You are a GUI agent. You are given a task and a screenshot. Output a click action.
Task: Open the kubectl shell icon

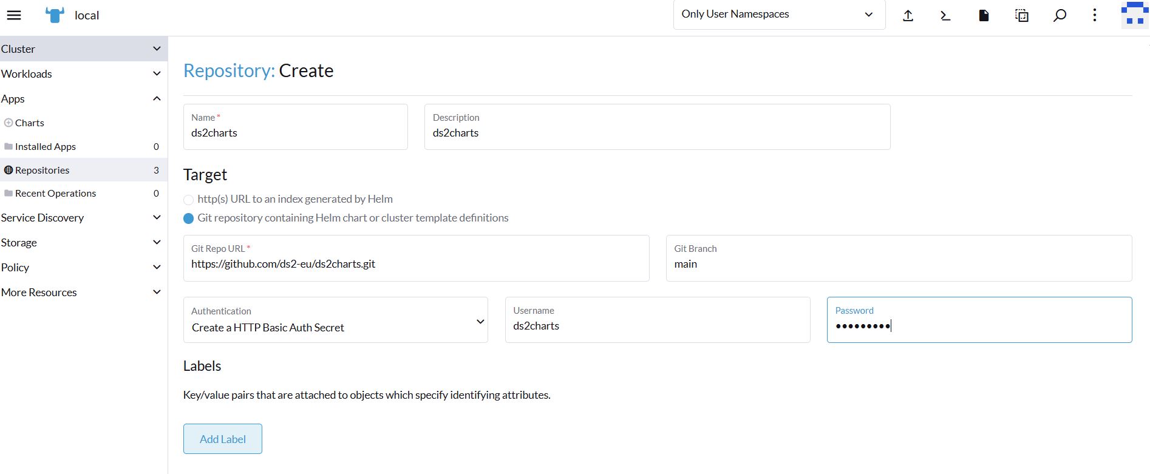point(945,16)
